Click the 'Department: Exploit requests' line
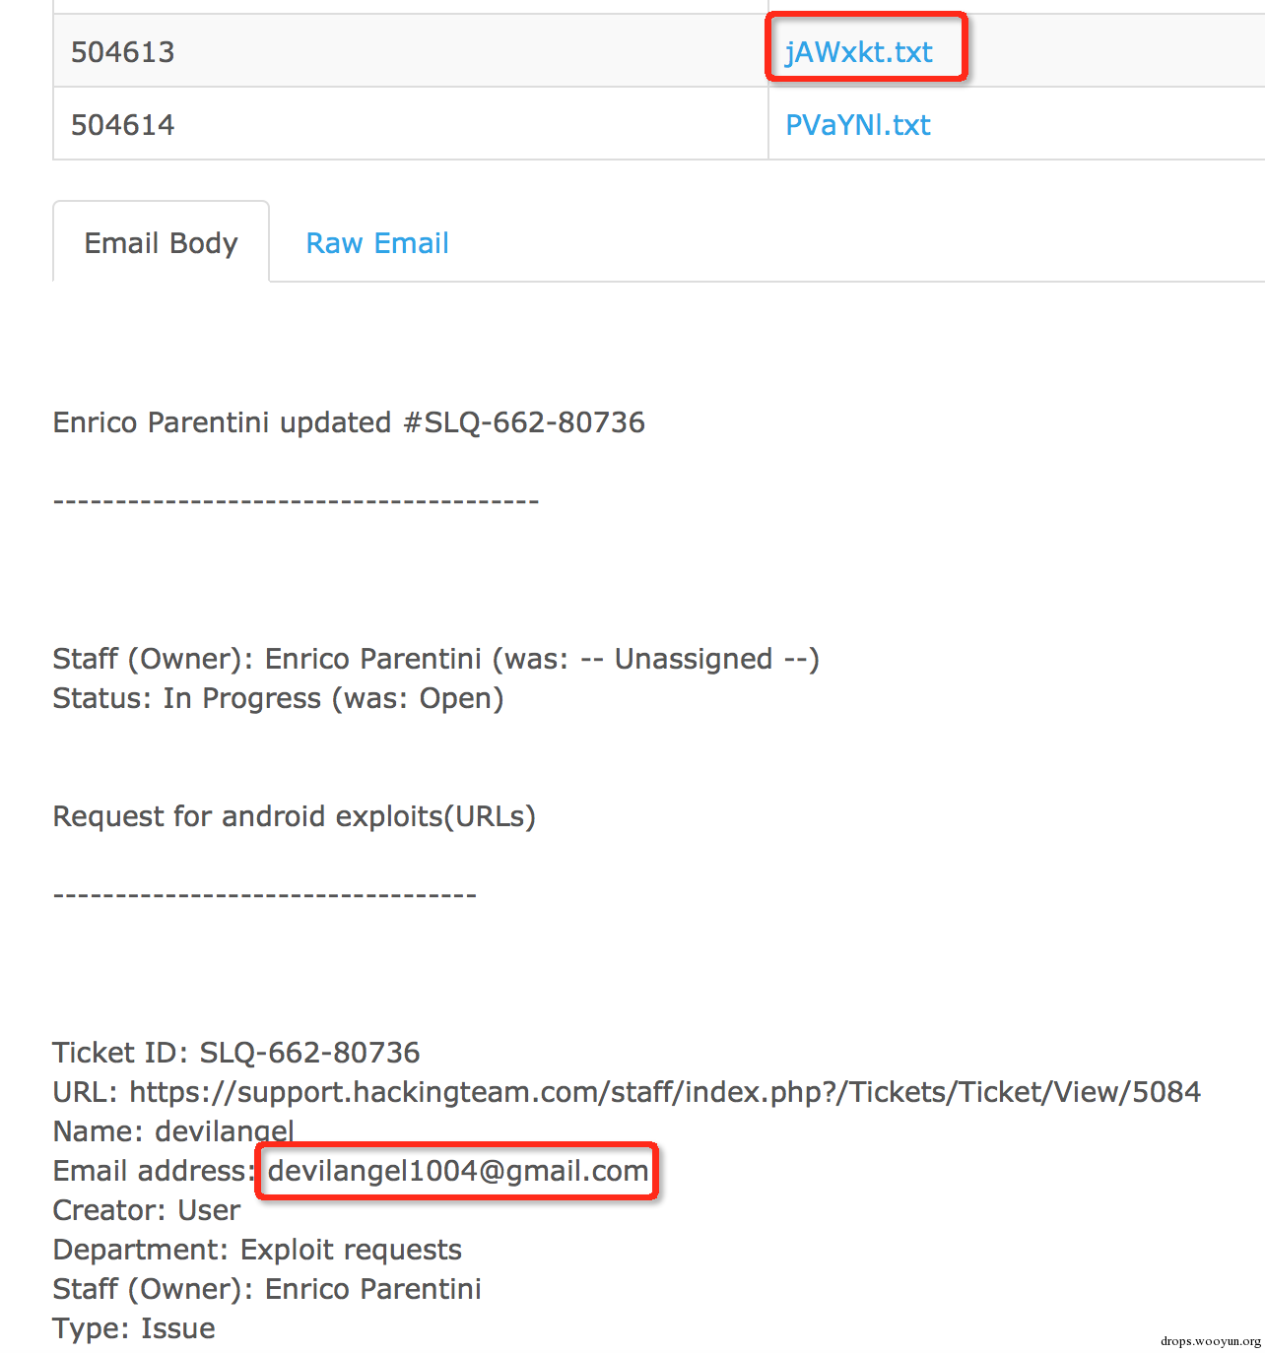This screenshot has height=1353, width=1265. (257, 1250)
